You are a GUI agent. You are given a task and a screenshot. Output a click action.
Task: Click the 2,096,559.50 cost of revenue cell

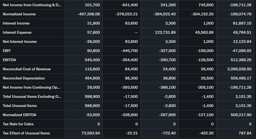tap(240, 69)
